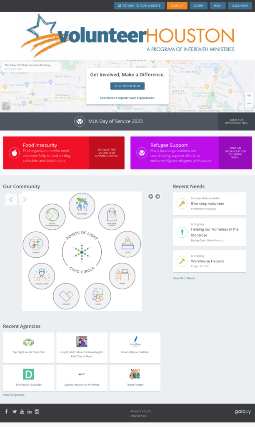
Task: Click the Purchase Power bag icon
Action: point(112,217)
